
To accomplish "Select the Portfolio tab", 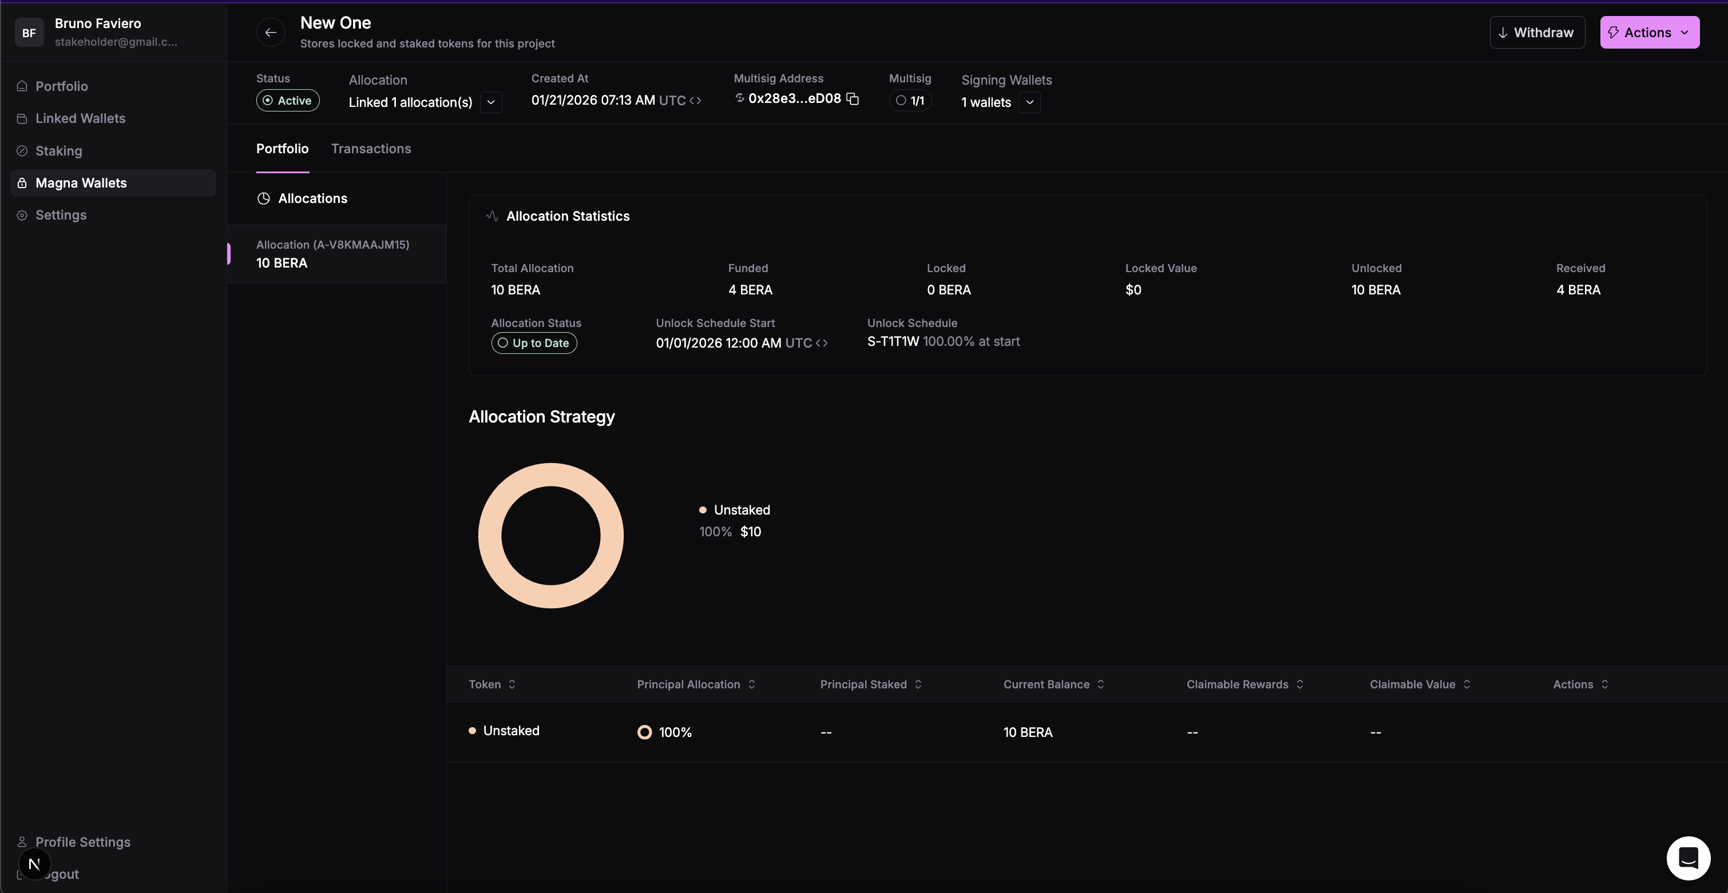I will point(282,149).
